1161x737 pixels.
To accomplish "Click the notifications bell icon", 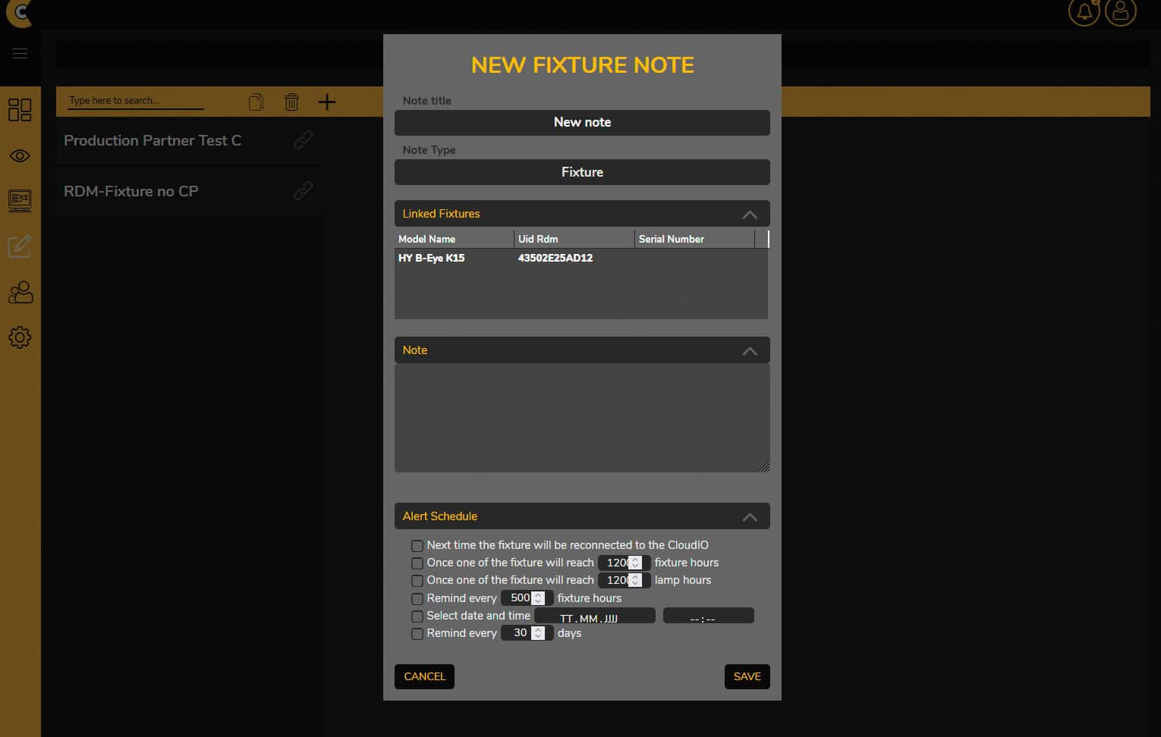I will click(1084, 12).
